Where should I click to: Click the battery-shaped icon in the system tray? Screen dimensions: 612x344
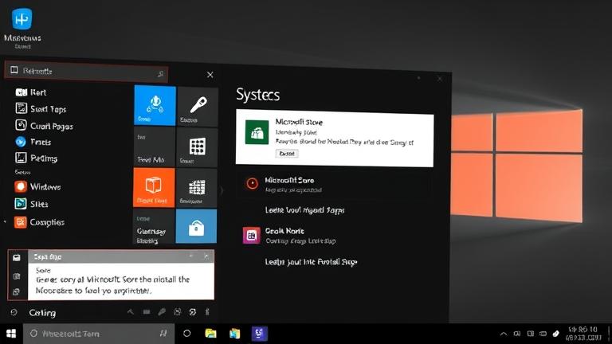coord(543,334)
